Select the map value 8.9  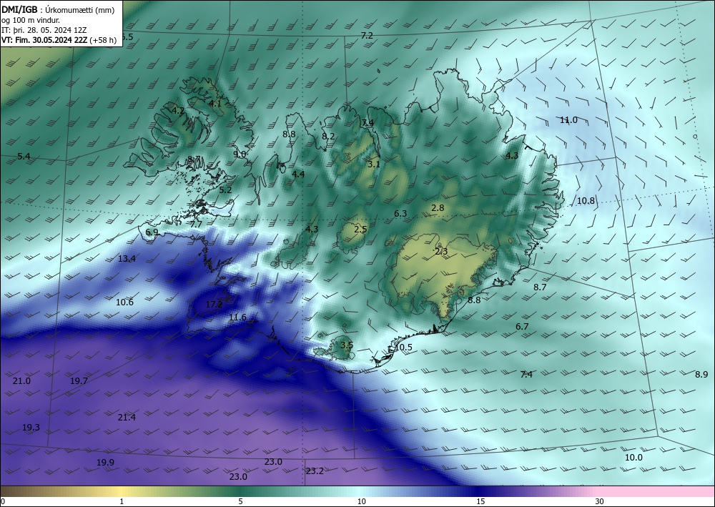click(701, 374)
